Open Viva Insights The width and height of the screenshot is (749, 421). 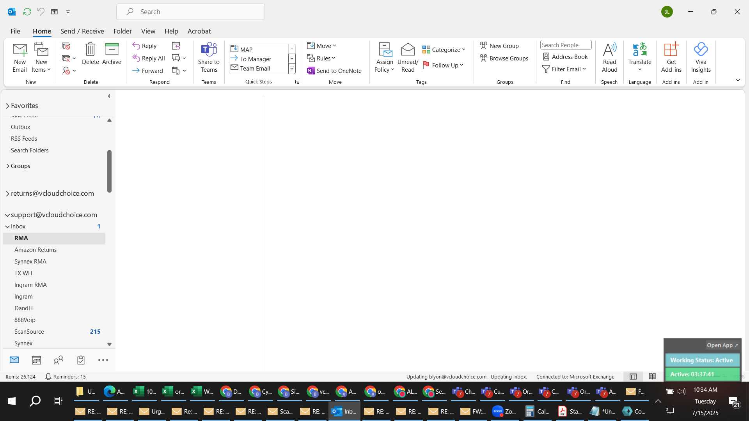pyautogui.click(x=701, y=58)
